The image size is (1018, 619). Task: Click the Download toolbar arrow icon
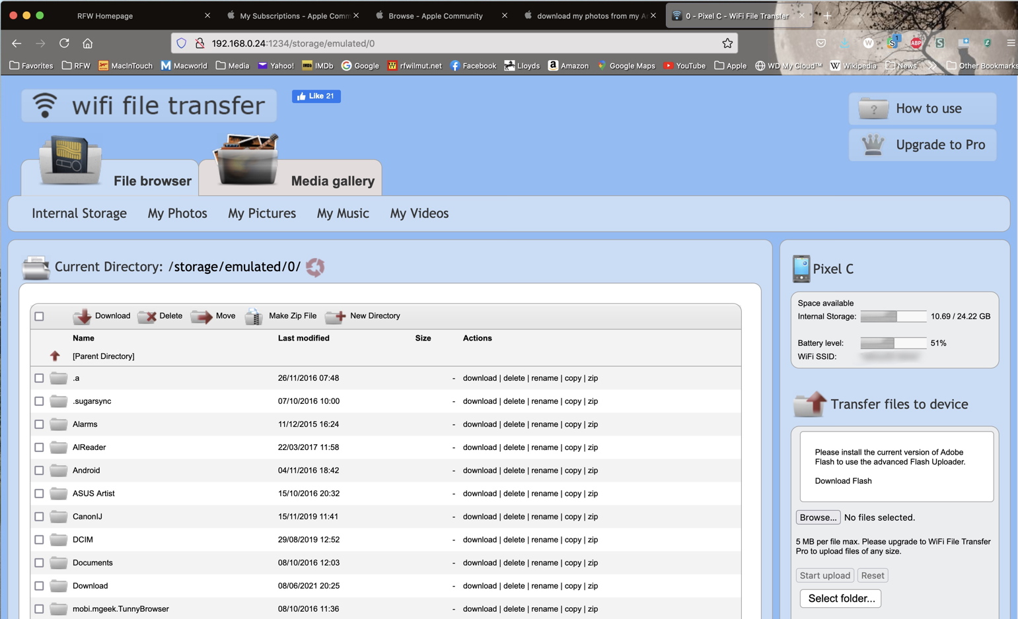(82, 317)
